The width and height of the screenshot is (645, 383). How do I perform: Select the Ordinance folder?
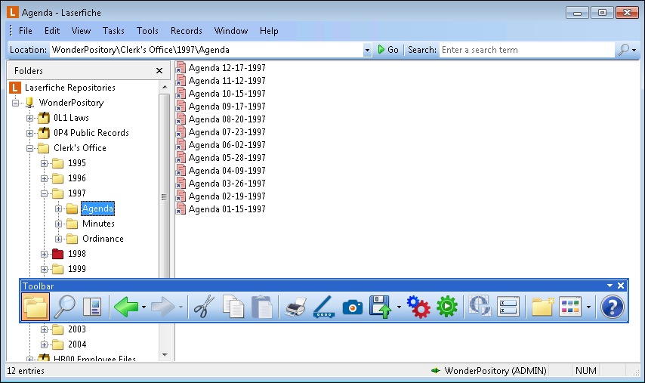click(103, 239)
